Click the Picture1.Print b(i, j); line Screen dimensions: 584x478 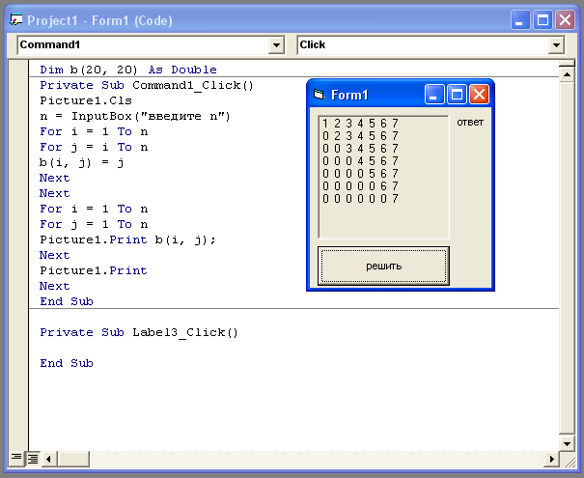[127, 239]
